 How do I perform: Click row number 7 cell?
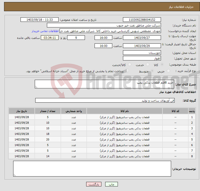tap(192, 151)
